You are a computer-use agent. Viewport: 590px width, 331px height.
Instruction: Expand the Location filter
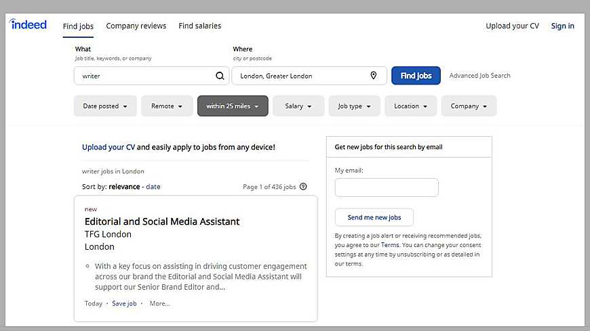click(x=410, y=106)
